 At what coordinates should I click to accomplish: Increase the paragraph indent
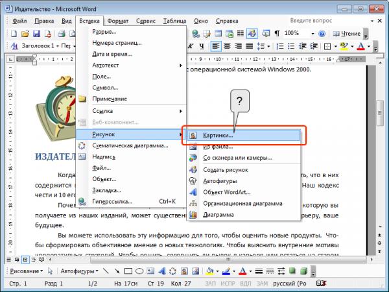pyautogui.click(x=314, y=46)
